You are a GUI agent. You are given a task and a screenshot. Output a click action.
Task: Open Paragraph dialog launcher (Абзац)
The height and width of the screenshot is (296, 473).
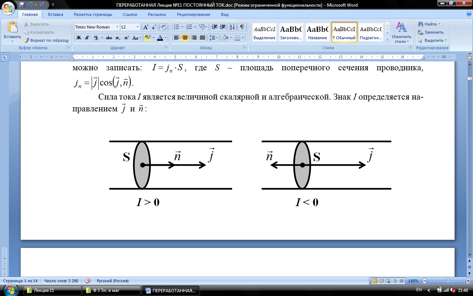[245, 48]
